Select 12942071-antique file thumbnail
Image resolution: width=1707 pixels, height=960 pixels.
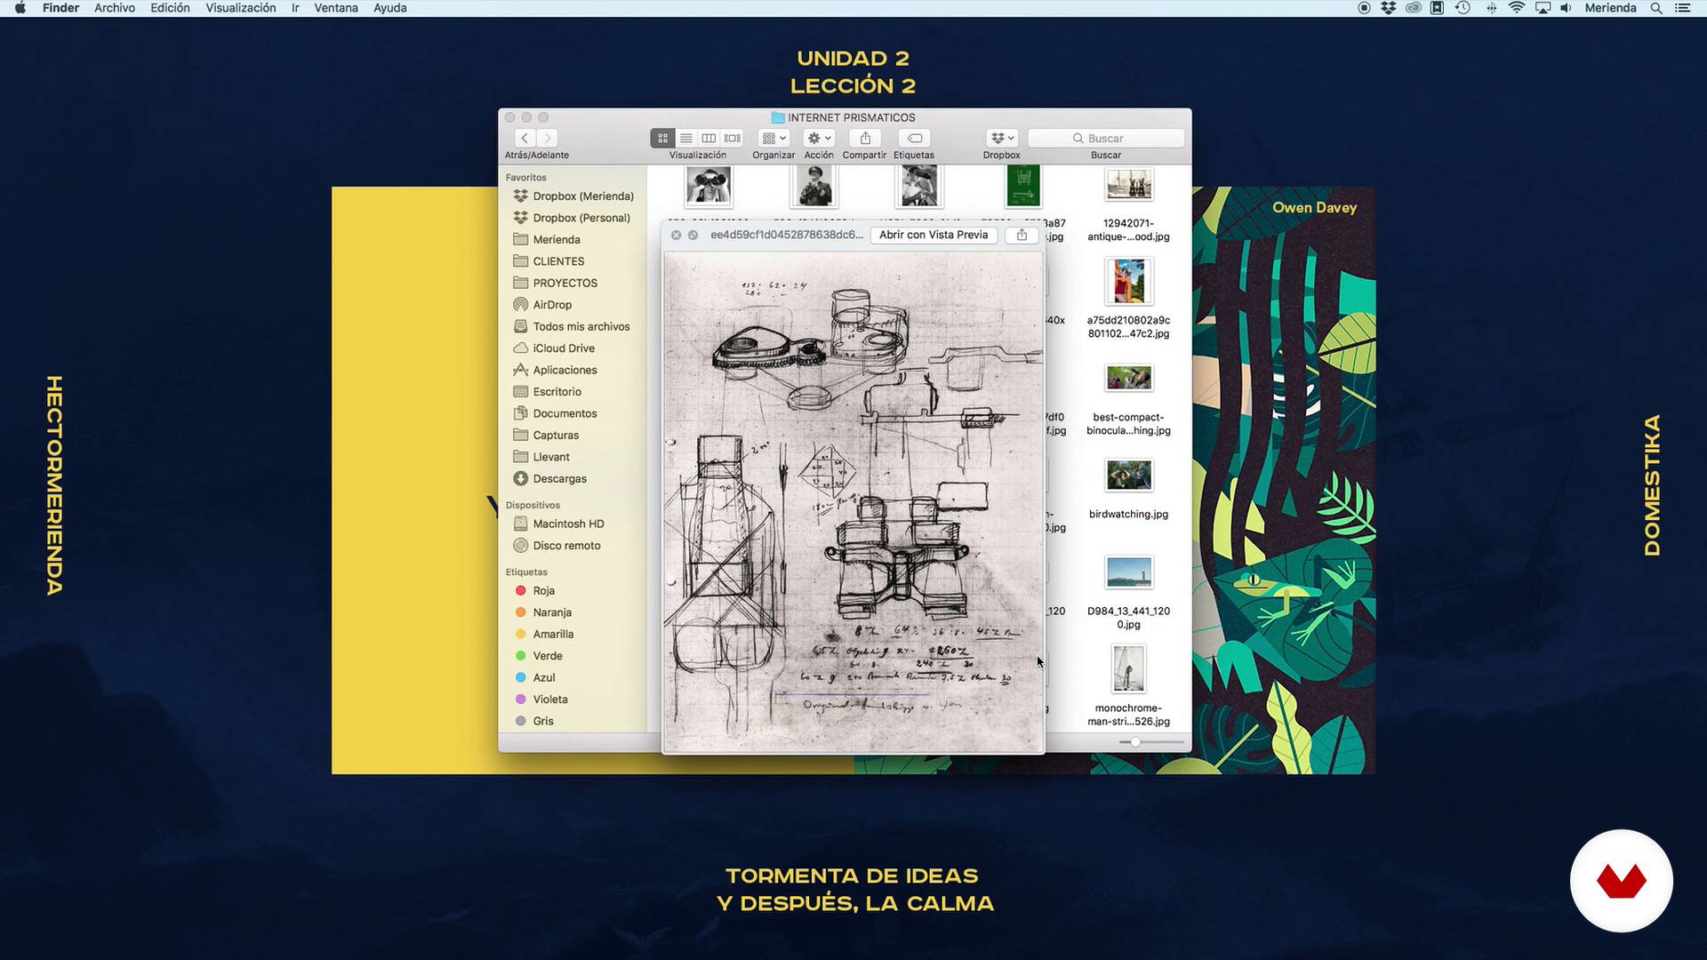(x=1128, y=186)
